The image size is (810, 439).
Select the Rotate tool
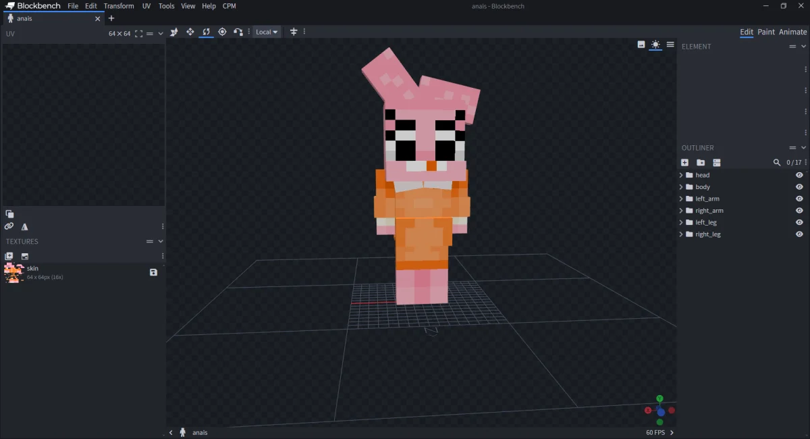(206, 32)
